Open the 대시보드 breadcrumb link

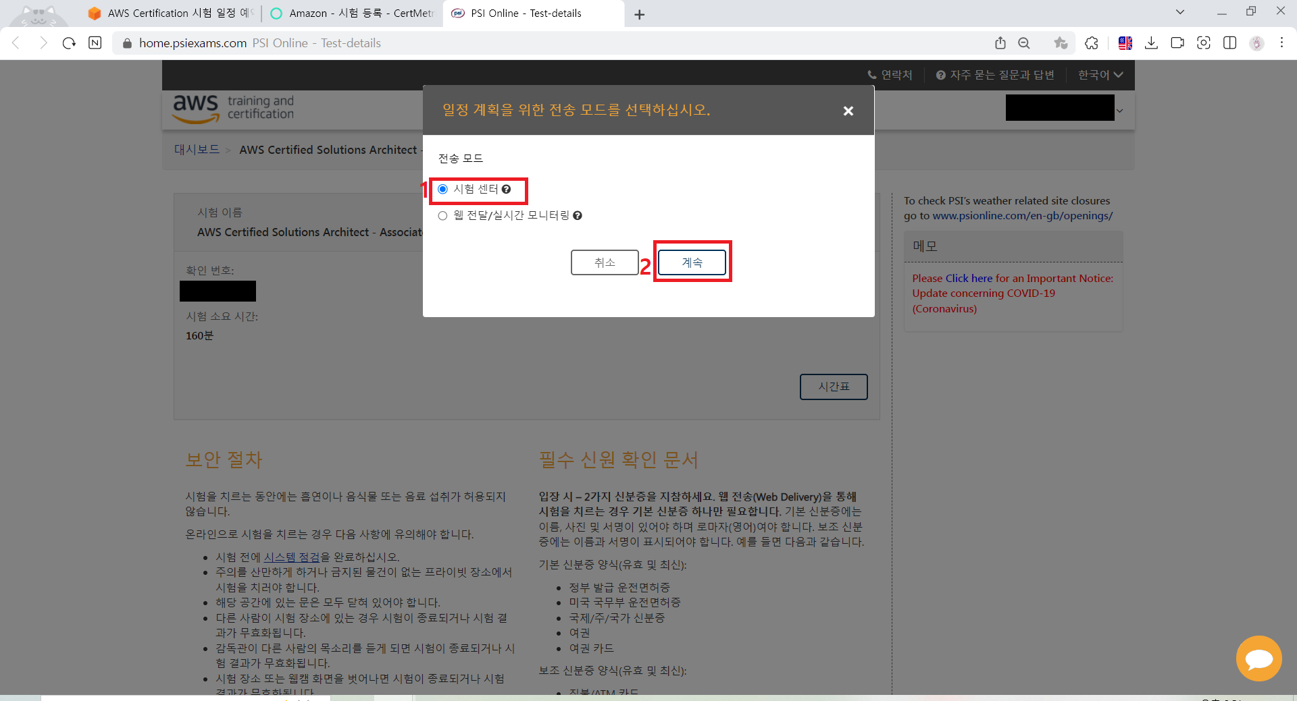point(197,150)
